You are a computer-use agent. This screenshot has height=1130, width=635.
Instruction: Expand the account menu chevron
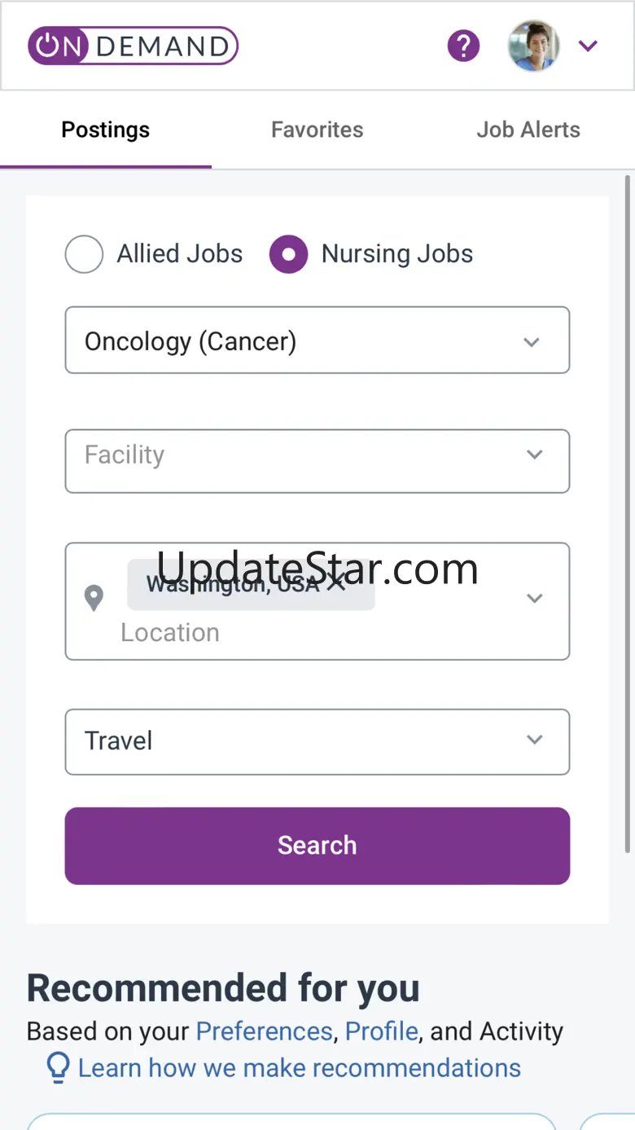588,46
